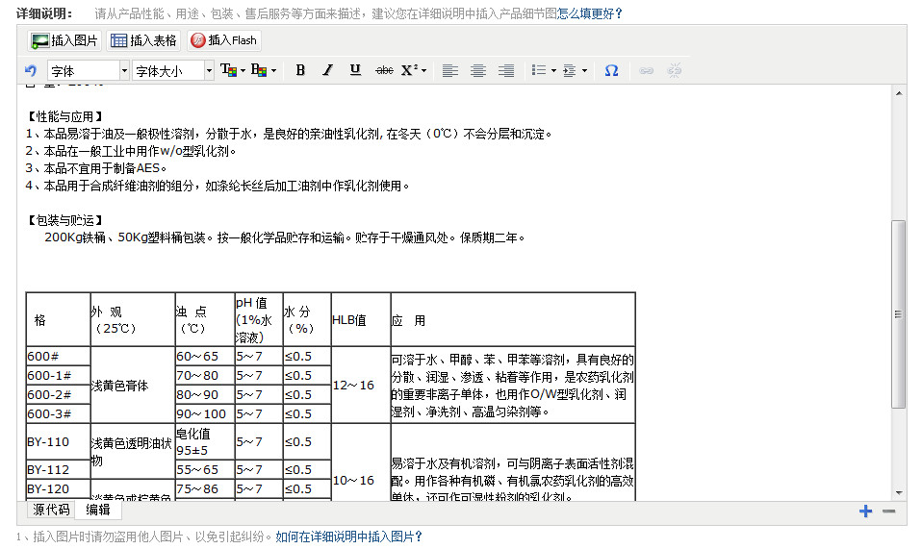Toggle bold formatting
The image size is (922, 549).
[x=300, y=70]
